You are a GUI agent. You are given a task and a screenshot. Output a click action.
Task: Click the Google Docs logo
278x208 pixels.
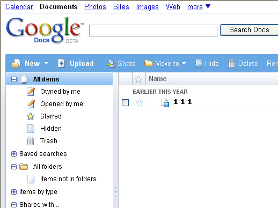(x=45, y=31)
